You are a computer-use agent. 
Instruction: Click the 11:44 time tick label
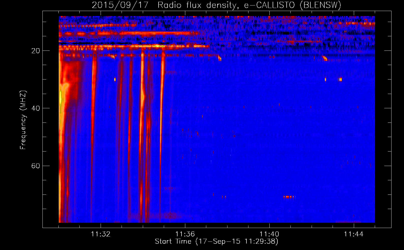point(354,234)
